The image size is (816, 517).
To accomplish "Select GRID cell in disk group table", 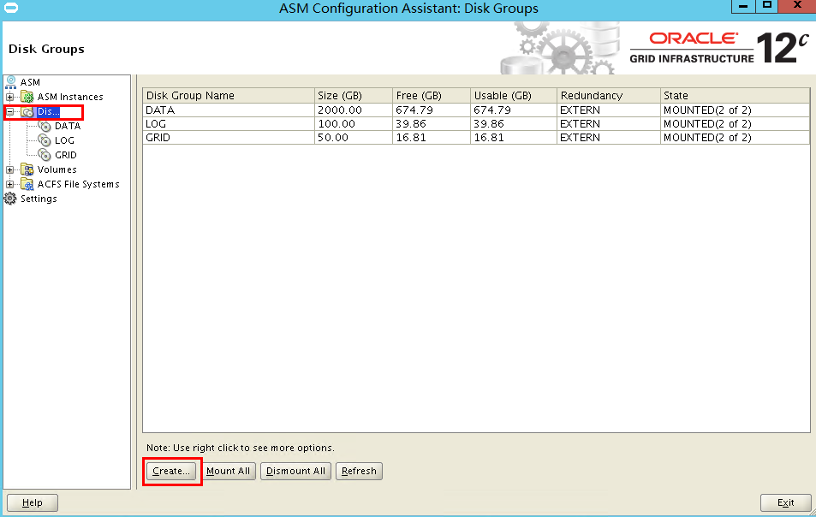I will pyautogui.click(x=229, y=137).
